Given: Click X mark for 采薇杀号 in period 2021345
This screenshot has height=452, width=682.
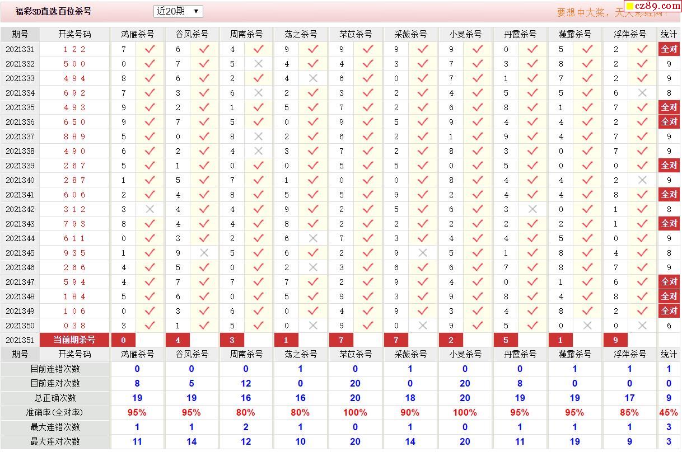Looking at the screenshot, I should [x=423, y=253].
